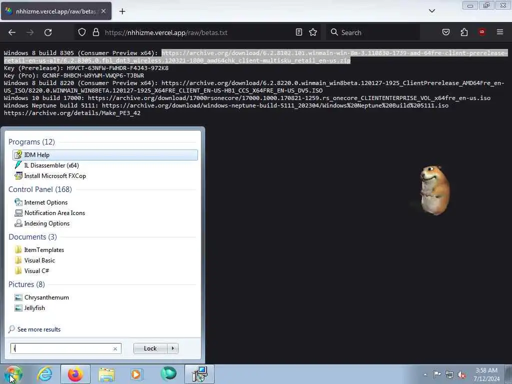The height and width of the screenshot is (384, 512).
Task: Open the Visual C# folder result
Action: click(105, 270)
